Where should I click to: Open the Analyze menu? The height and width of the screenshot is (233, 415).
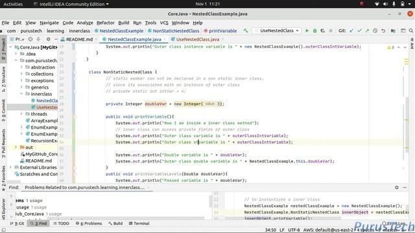(85, 23)
